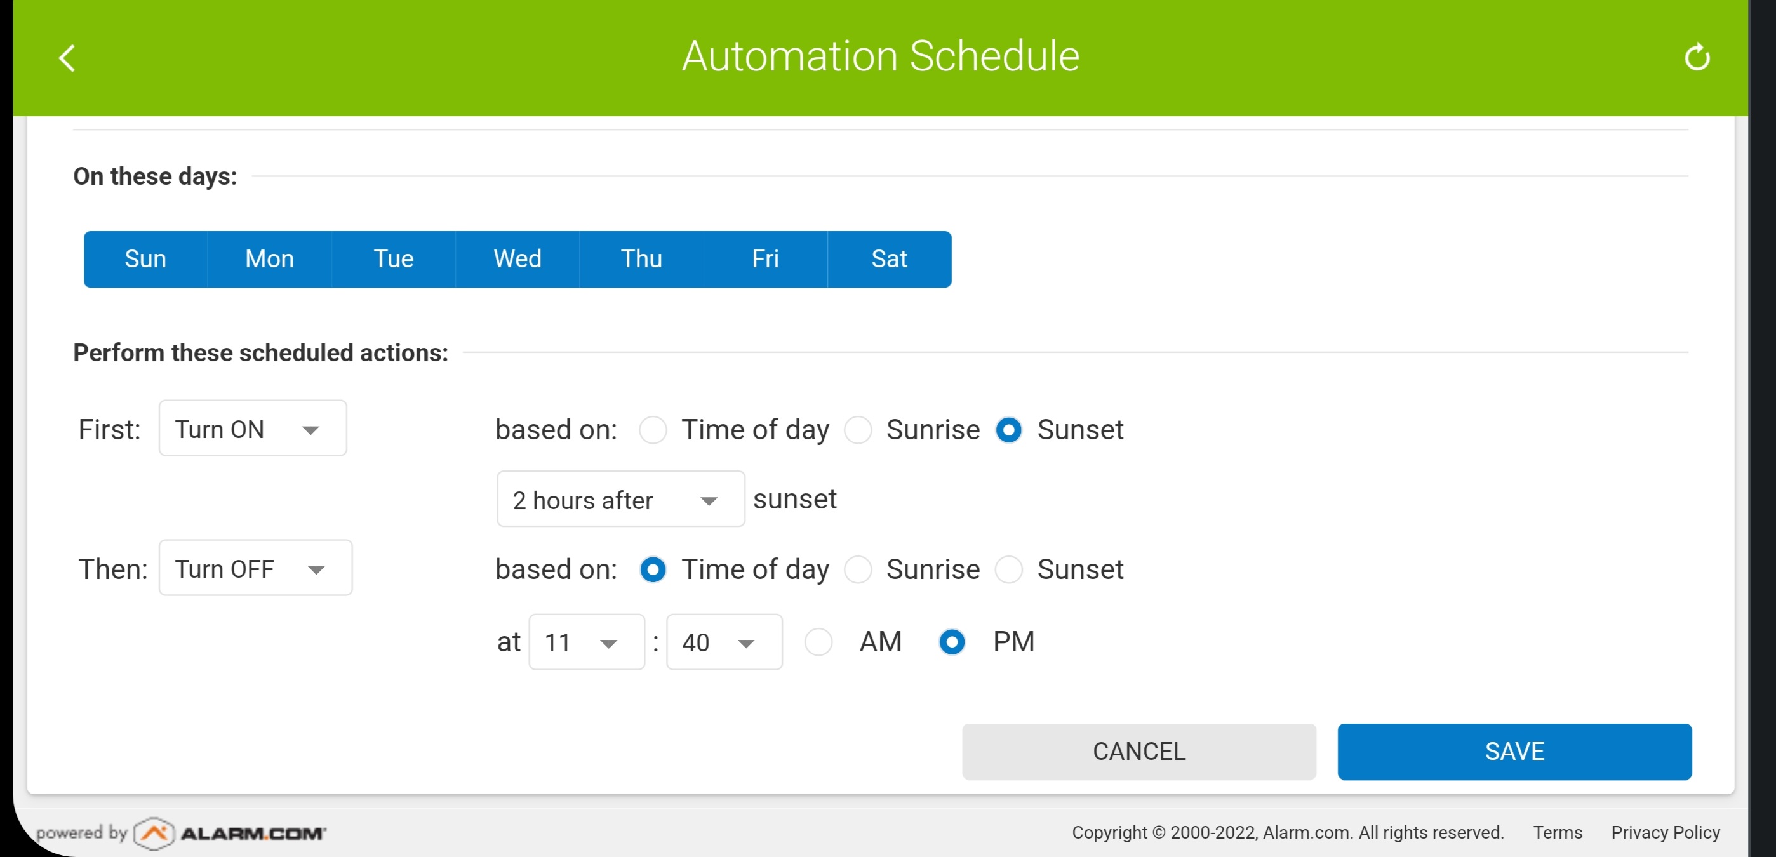Click the Alarm.com logo in footer
The height and width of the screenshot is (857, 1776).
pyautogui.click(x=230, y=833)
